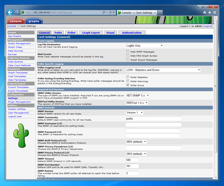Open the browser Home icon

pos(205,12)
